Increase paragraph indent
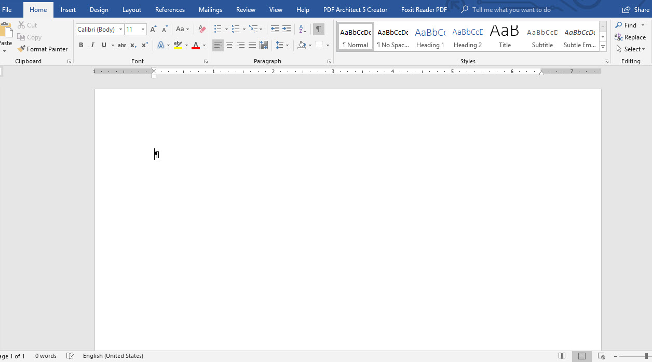This screenshot has height=362, width=652. click(x=287, y=29)
